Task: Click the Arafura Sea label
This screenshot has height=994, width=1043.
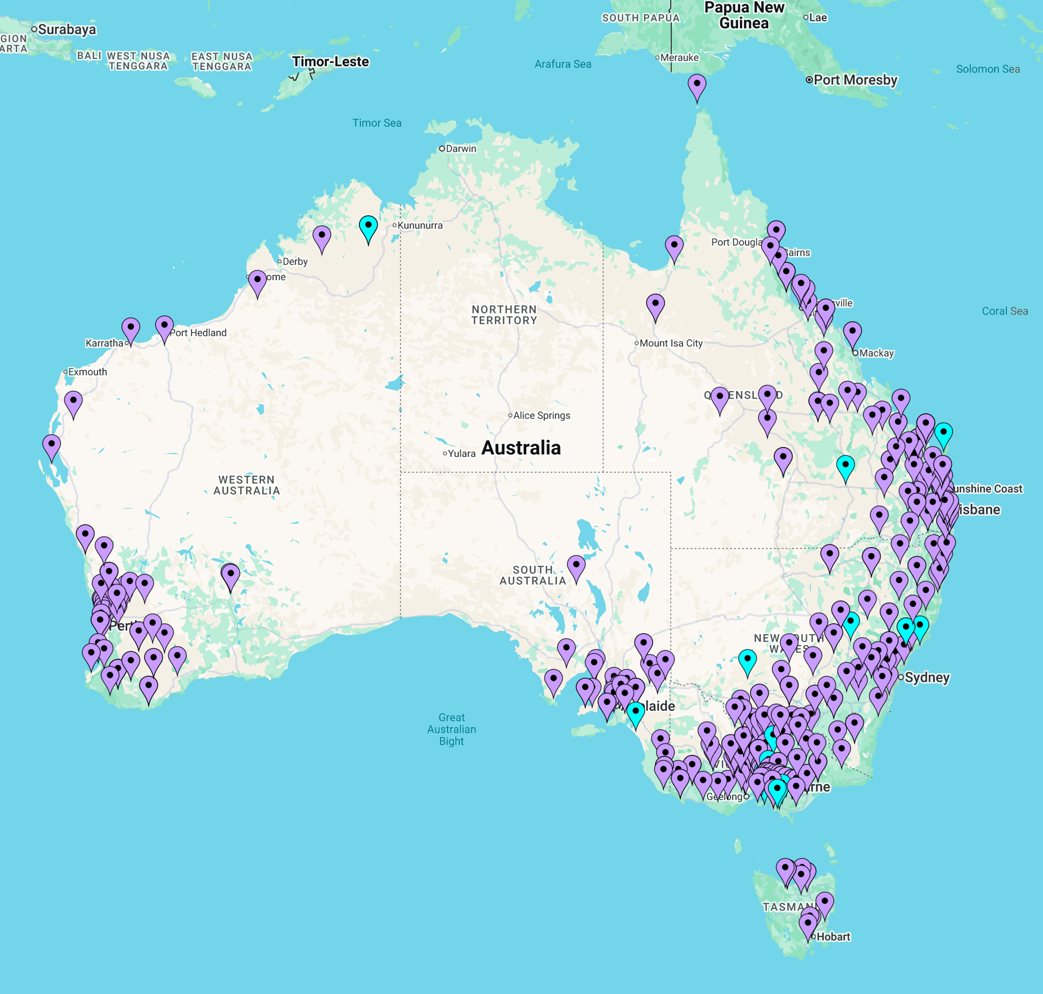Action: pos(563,64)
